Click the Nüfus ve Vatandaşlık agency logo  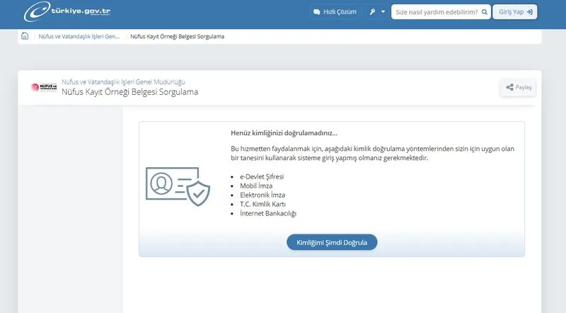[x=44, y=87]
